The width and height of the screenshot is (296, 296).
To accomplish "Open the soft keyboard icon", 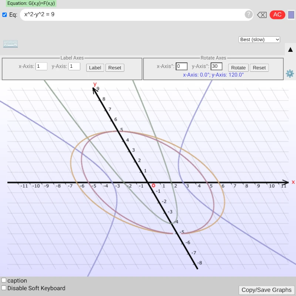I will pyautogui.click(x=11, y=44).
